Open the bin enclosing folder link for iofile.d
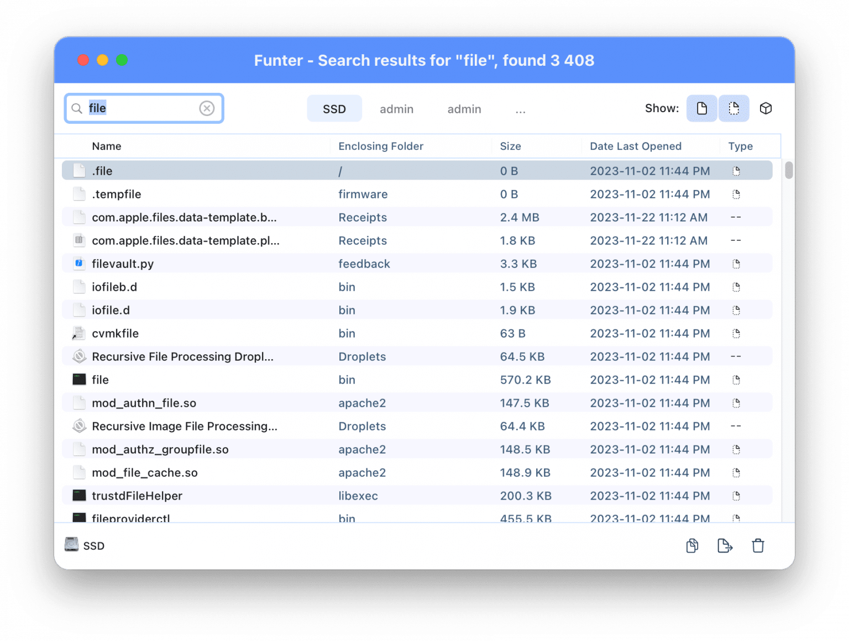Image resolution: width=849 pixels, height=641 pixels. coord(347,310)
